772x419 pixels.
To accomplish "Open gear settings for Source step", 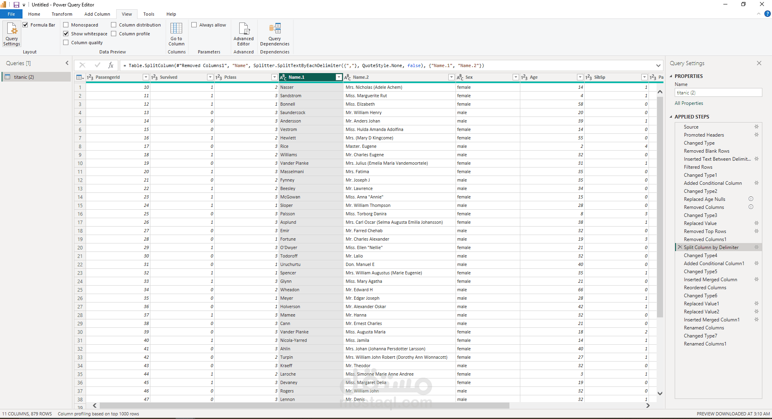I will tap(756, 127).
